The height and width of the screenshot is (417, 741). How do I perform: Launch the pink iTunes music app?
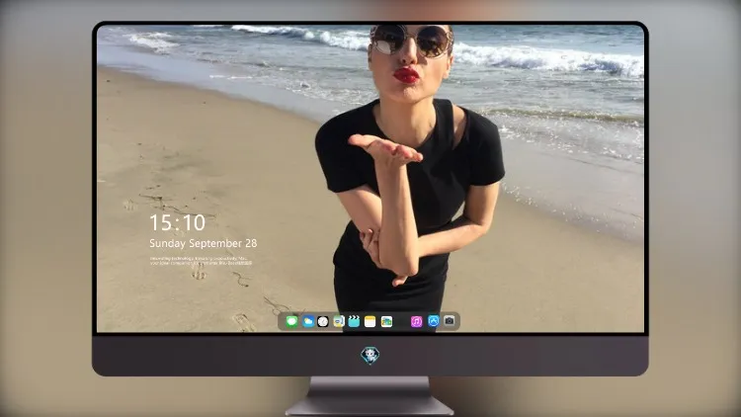416,321
